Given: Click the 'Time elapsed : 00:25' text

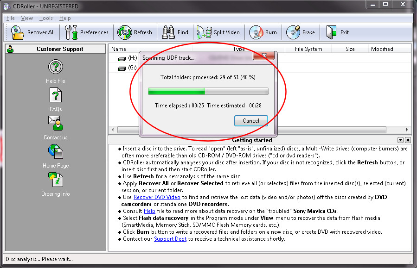Looking at the screenshot, I should pos(180,106).
